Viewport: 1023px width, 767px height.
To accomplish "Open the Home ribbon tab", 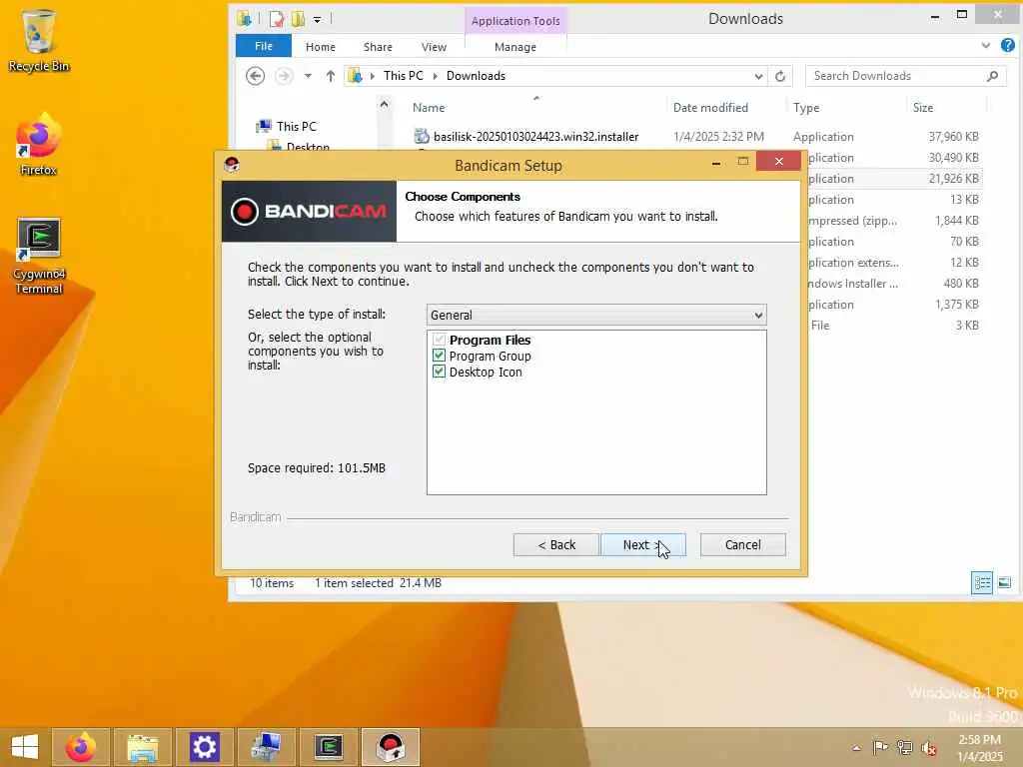I will pyautogui.click(x=321, y=47).
